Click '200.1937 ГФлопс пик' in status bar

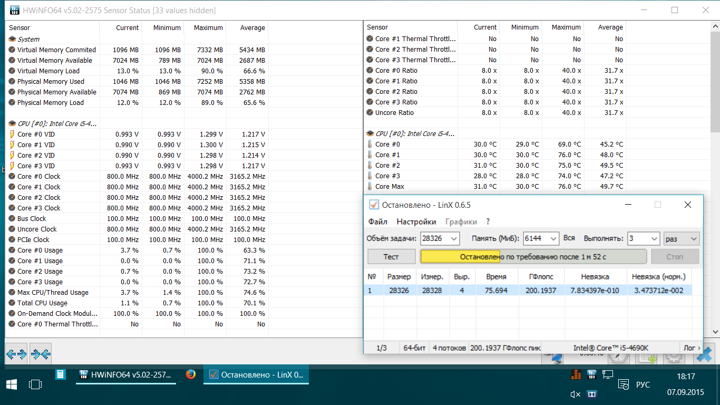pos(505,348)
